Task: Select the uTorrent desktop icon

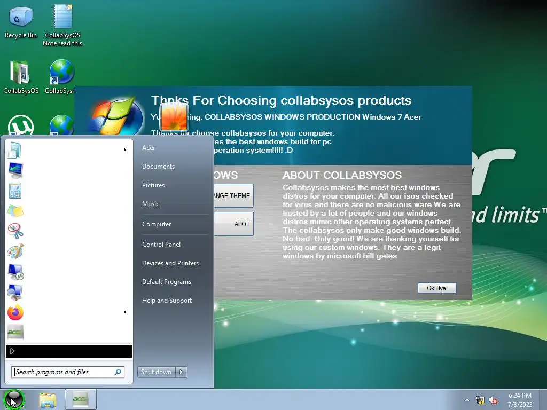Action: coord(21,125)
